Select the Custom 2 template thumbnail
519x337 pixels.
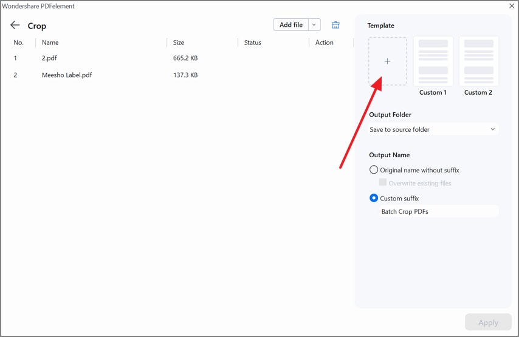[x=478, y=61]
